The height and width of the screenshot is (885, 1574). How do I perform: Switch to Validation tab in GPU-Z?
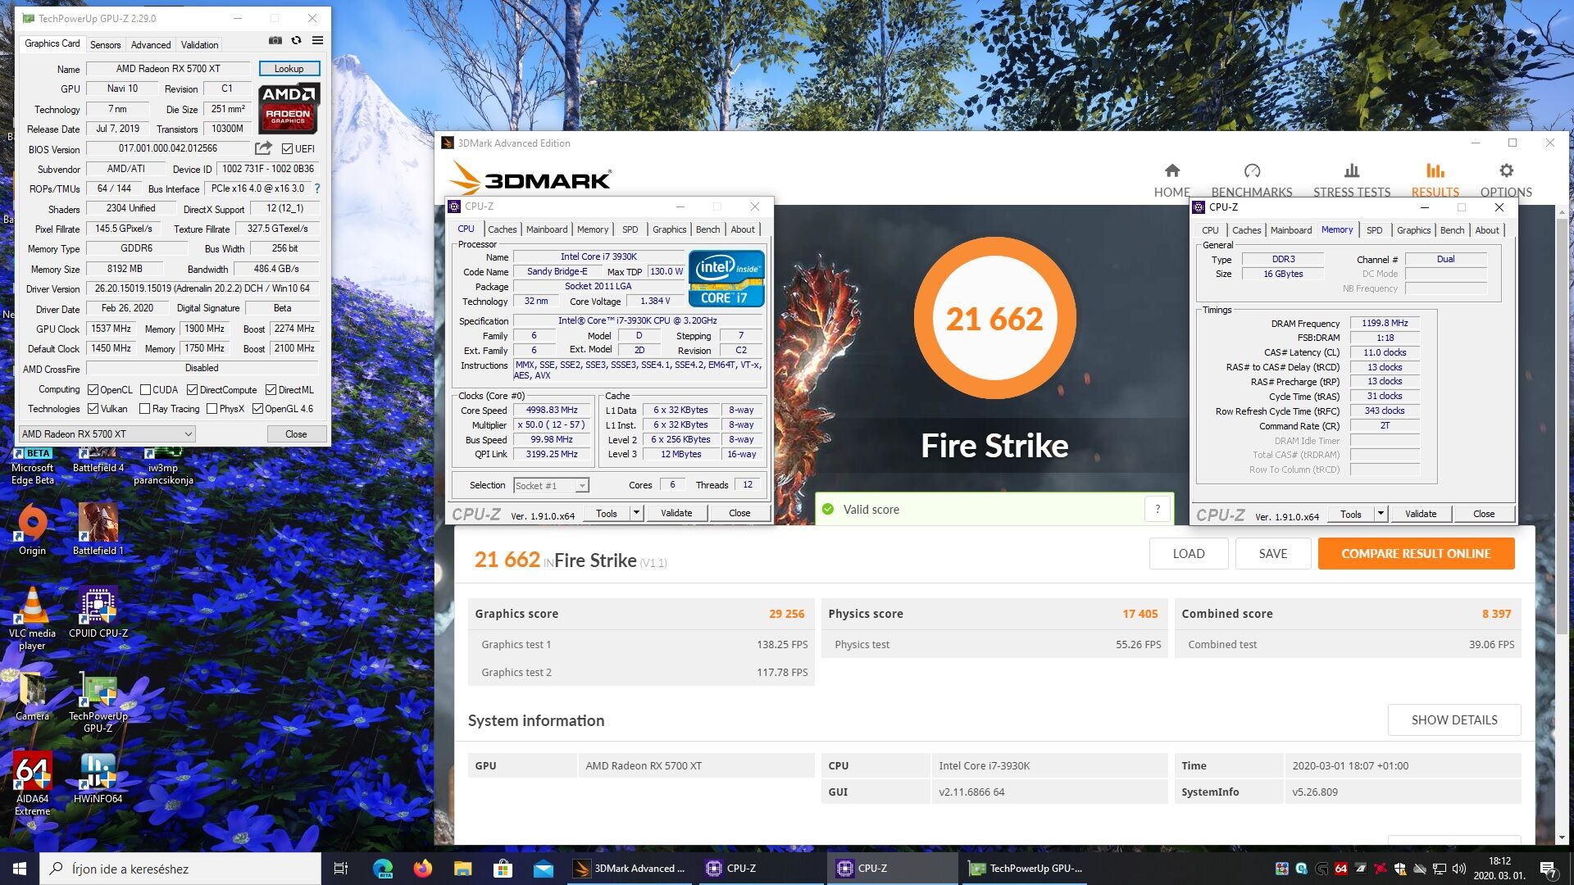(x=199, y=45)
